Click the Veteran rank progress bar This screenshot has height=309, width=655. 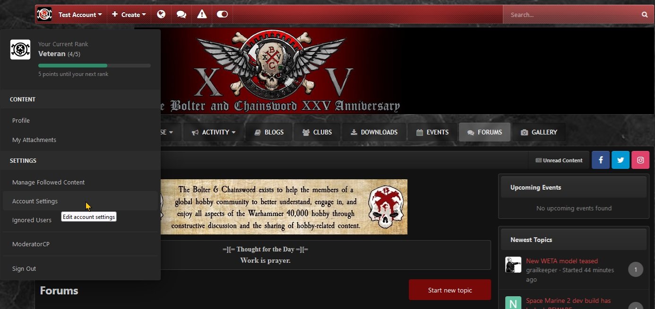click(95, 66)
